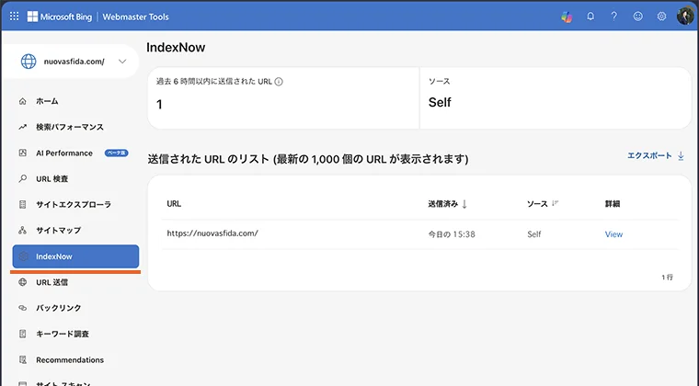The image size is (699, 386).
Task: Click the 詳細 column header
Action: (612, 203)
